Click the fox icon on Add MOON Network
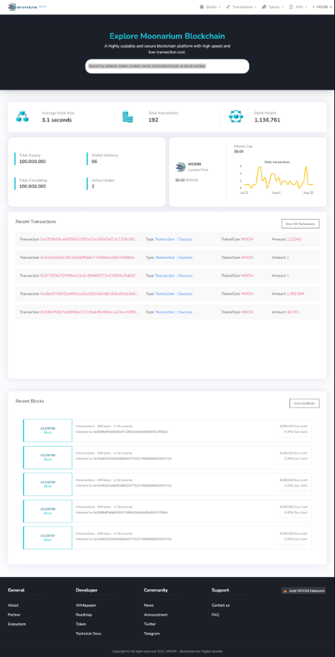Viewport: 335px width, 657px height. tap(285, 591)
